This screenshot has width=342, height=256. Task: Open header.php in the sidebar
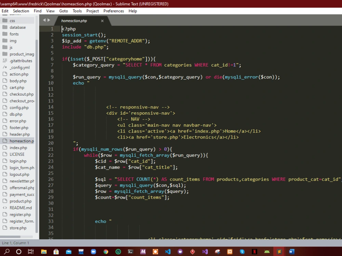19,134
